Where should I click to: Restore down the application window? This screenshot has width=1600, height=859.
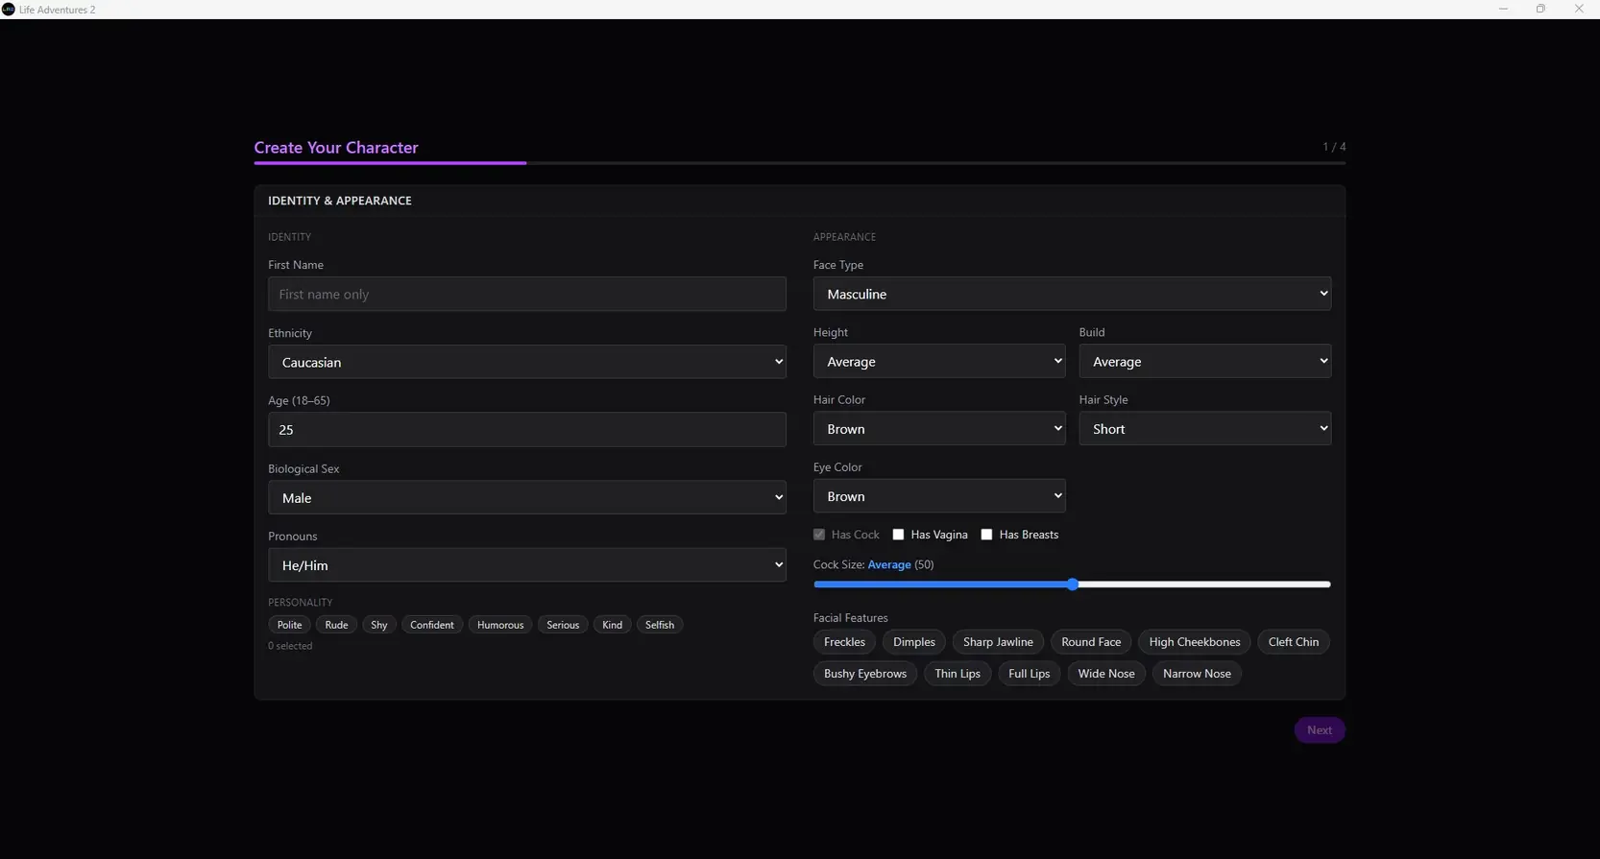click(x=1540, y=9)
